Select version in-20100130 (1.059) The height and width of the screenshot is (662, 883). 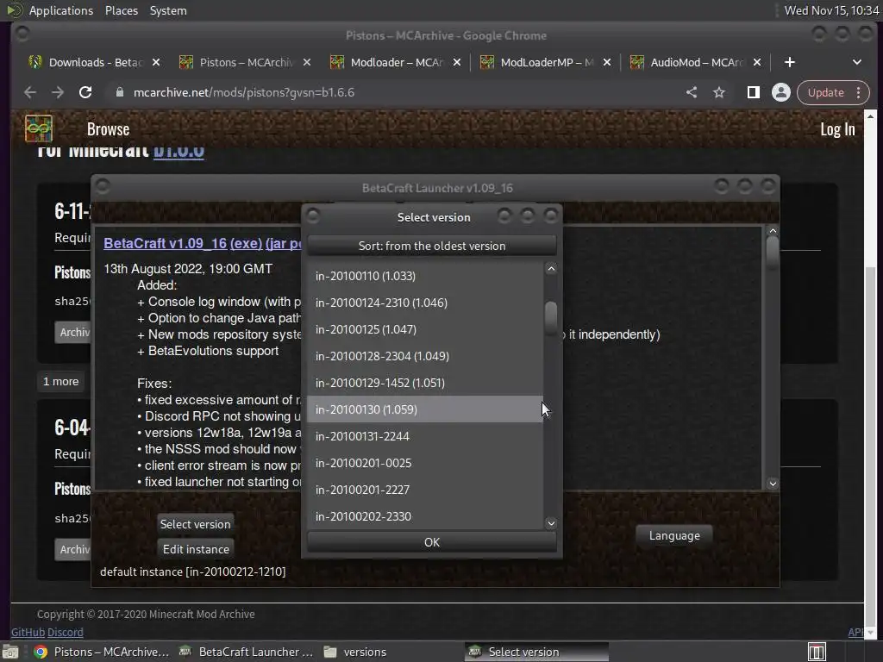424,409
